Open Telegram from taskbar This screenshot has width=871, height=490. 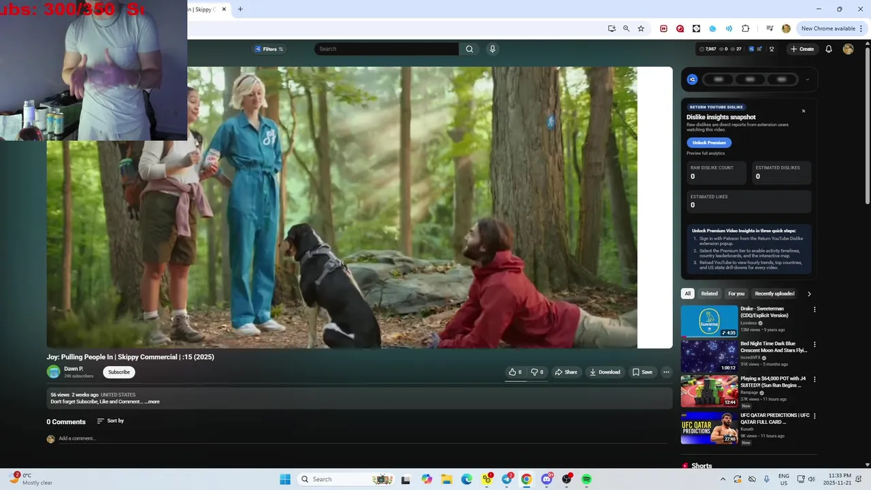(x=507, y=479)
